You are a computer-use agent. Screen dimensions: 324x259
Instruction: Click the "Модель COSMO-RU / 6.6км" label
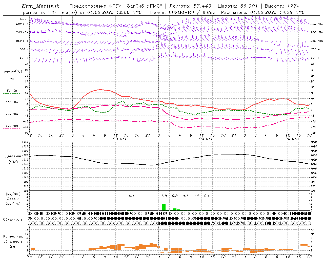[x=183, y=12]
